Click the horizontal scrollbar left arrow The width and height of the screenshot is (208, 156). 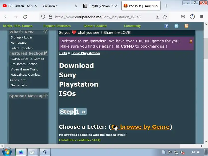(2, 146)
